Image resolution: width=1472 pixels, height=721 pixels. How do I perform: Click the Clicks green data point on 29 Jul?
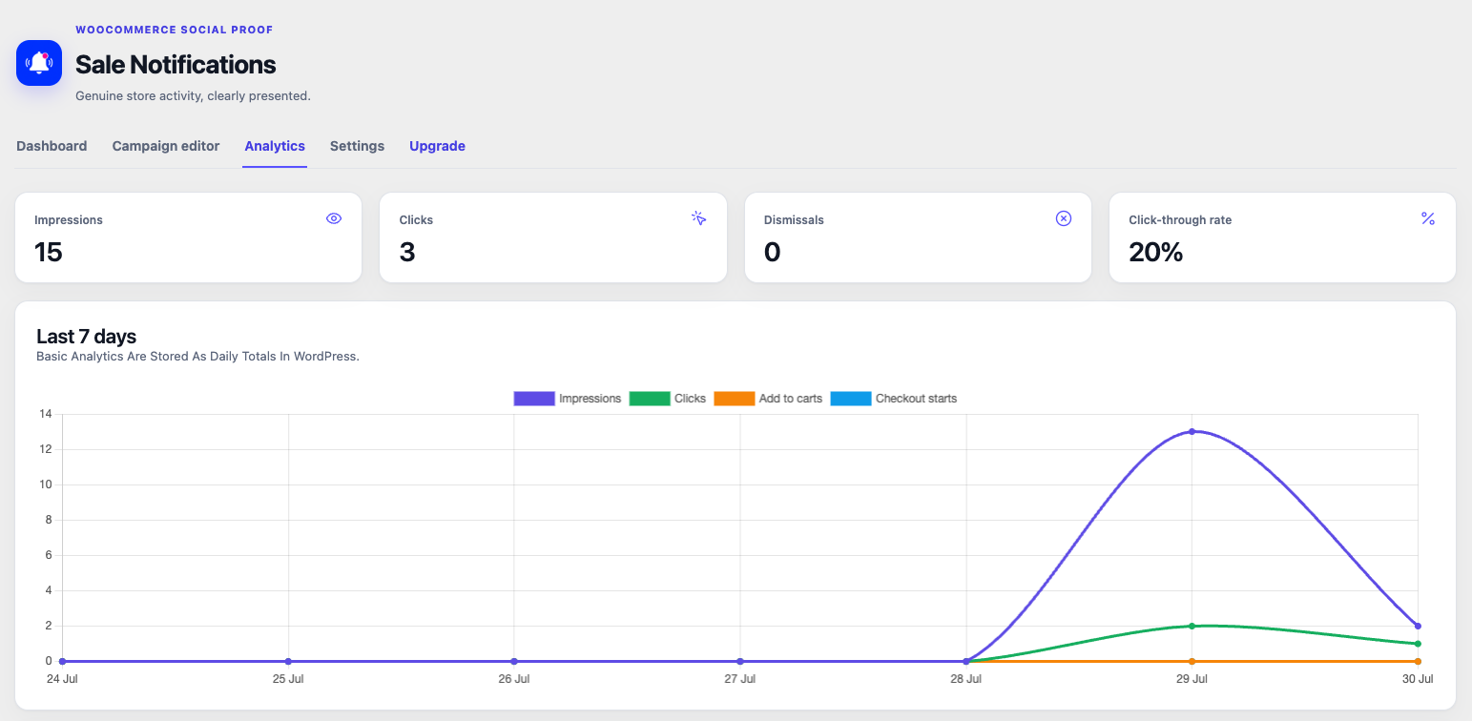(1192, 626)
